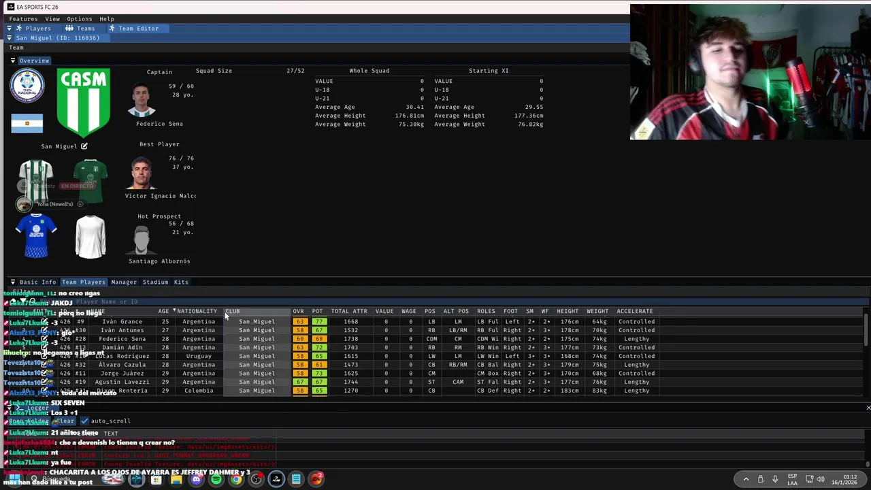Click the Clear log button

click(65, 421)
